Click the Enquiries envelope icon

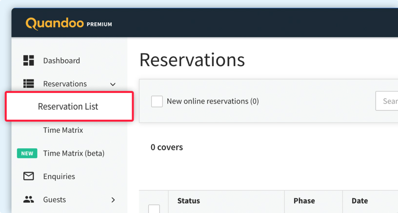(29, 176)
